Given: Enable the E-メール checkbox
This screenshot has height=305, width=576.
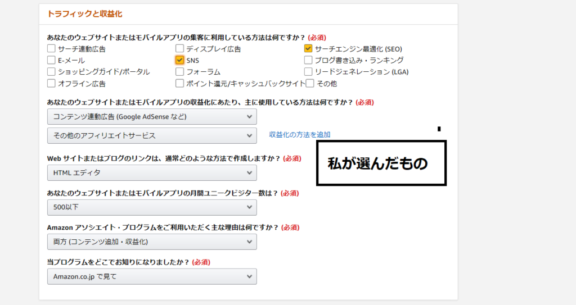Looking at the screenshot, I should pos(51,60).
